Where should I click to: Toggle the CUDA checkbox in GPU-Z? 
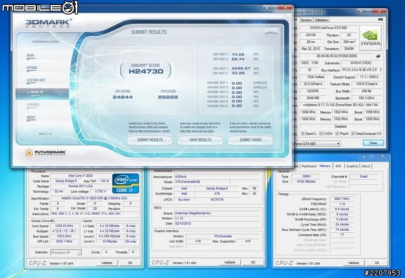(321, 133)
